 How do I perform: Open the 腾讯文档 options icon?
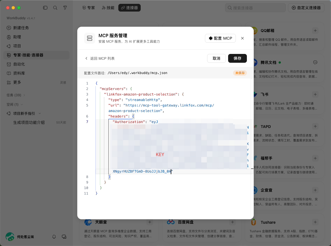click(x=315, y=62)
